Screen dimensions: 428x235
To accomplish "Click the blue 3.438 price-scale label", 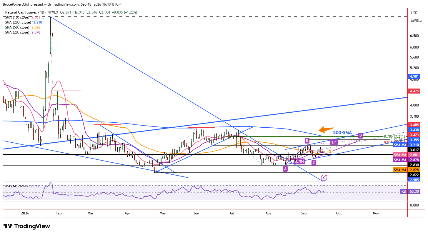I will coord(414,130).
